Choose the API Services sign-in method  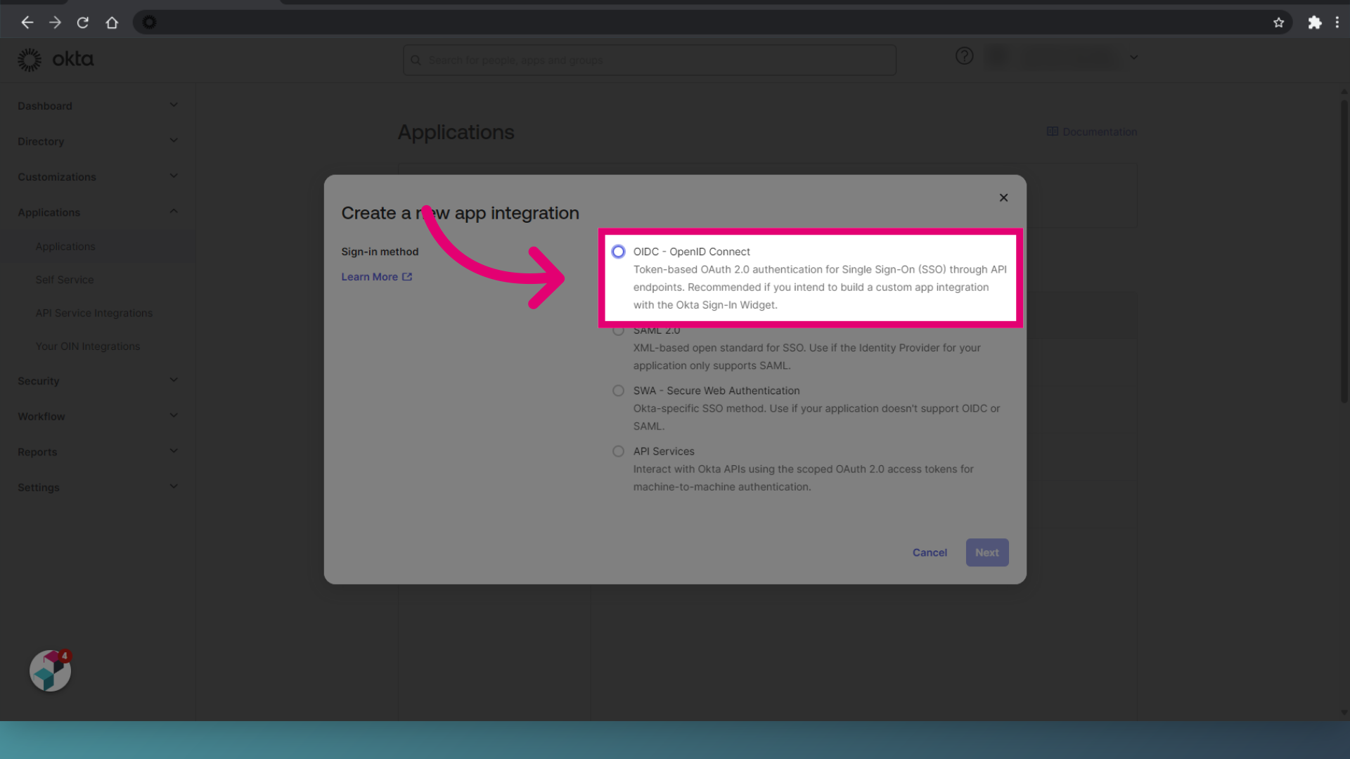618,450
